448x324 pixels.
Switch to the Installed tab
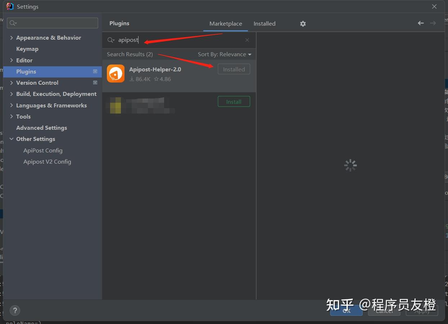[x=264, y=24]
